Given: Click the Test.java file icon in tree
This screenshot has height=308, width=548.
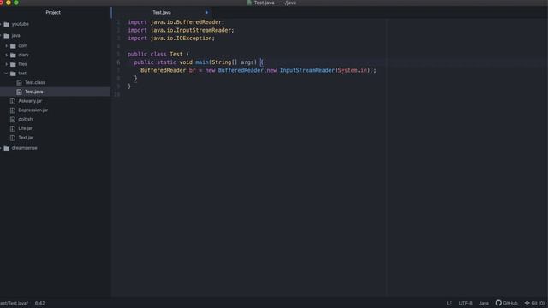Looking at the screenshot, I should tap(19, 92).
